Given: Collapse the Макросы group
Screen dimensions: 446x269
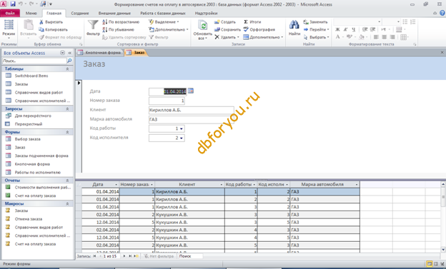Looking at the screenshot, I should [67, 204].
